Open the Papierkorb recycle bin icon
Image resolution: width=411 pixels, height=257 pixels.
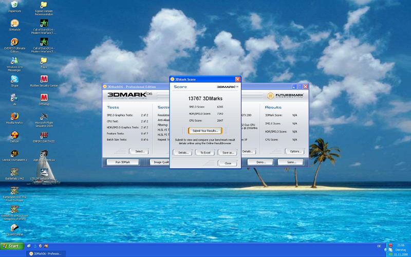pos(14,6)
